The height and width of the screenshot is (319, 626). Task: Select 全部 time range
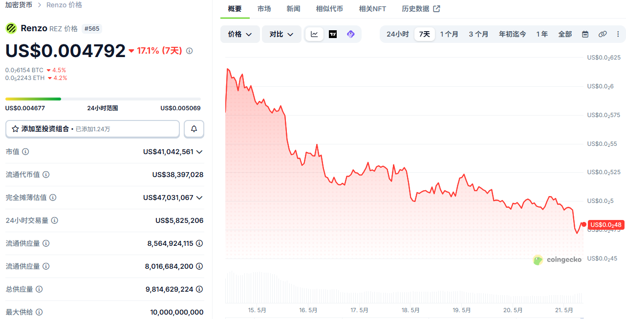pyautogui.click(x=565, y=34)
